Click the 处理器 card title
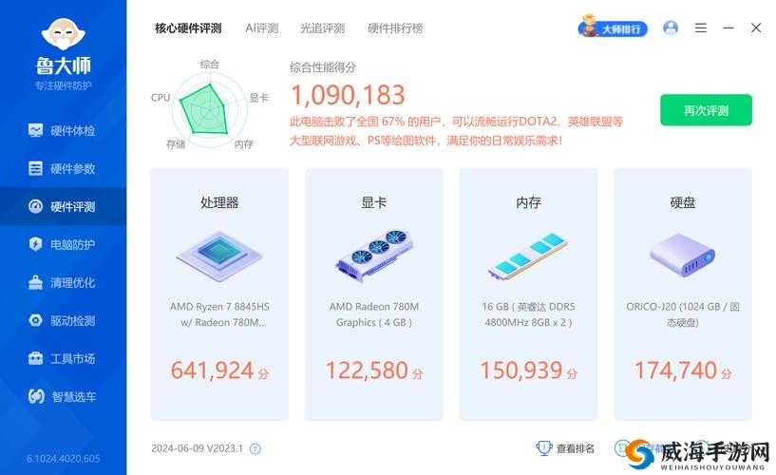This screenshot has width=776, height=475. tap(219, 202)
